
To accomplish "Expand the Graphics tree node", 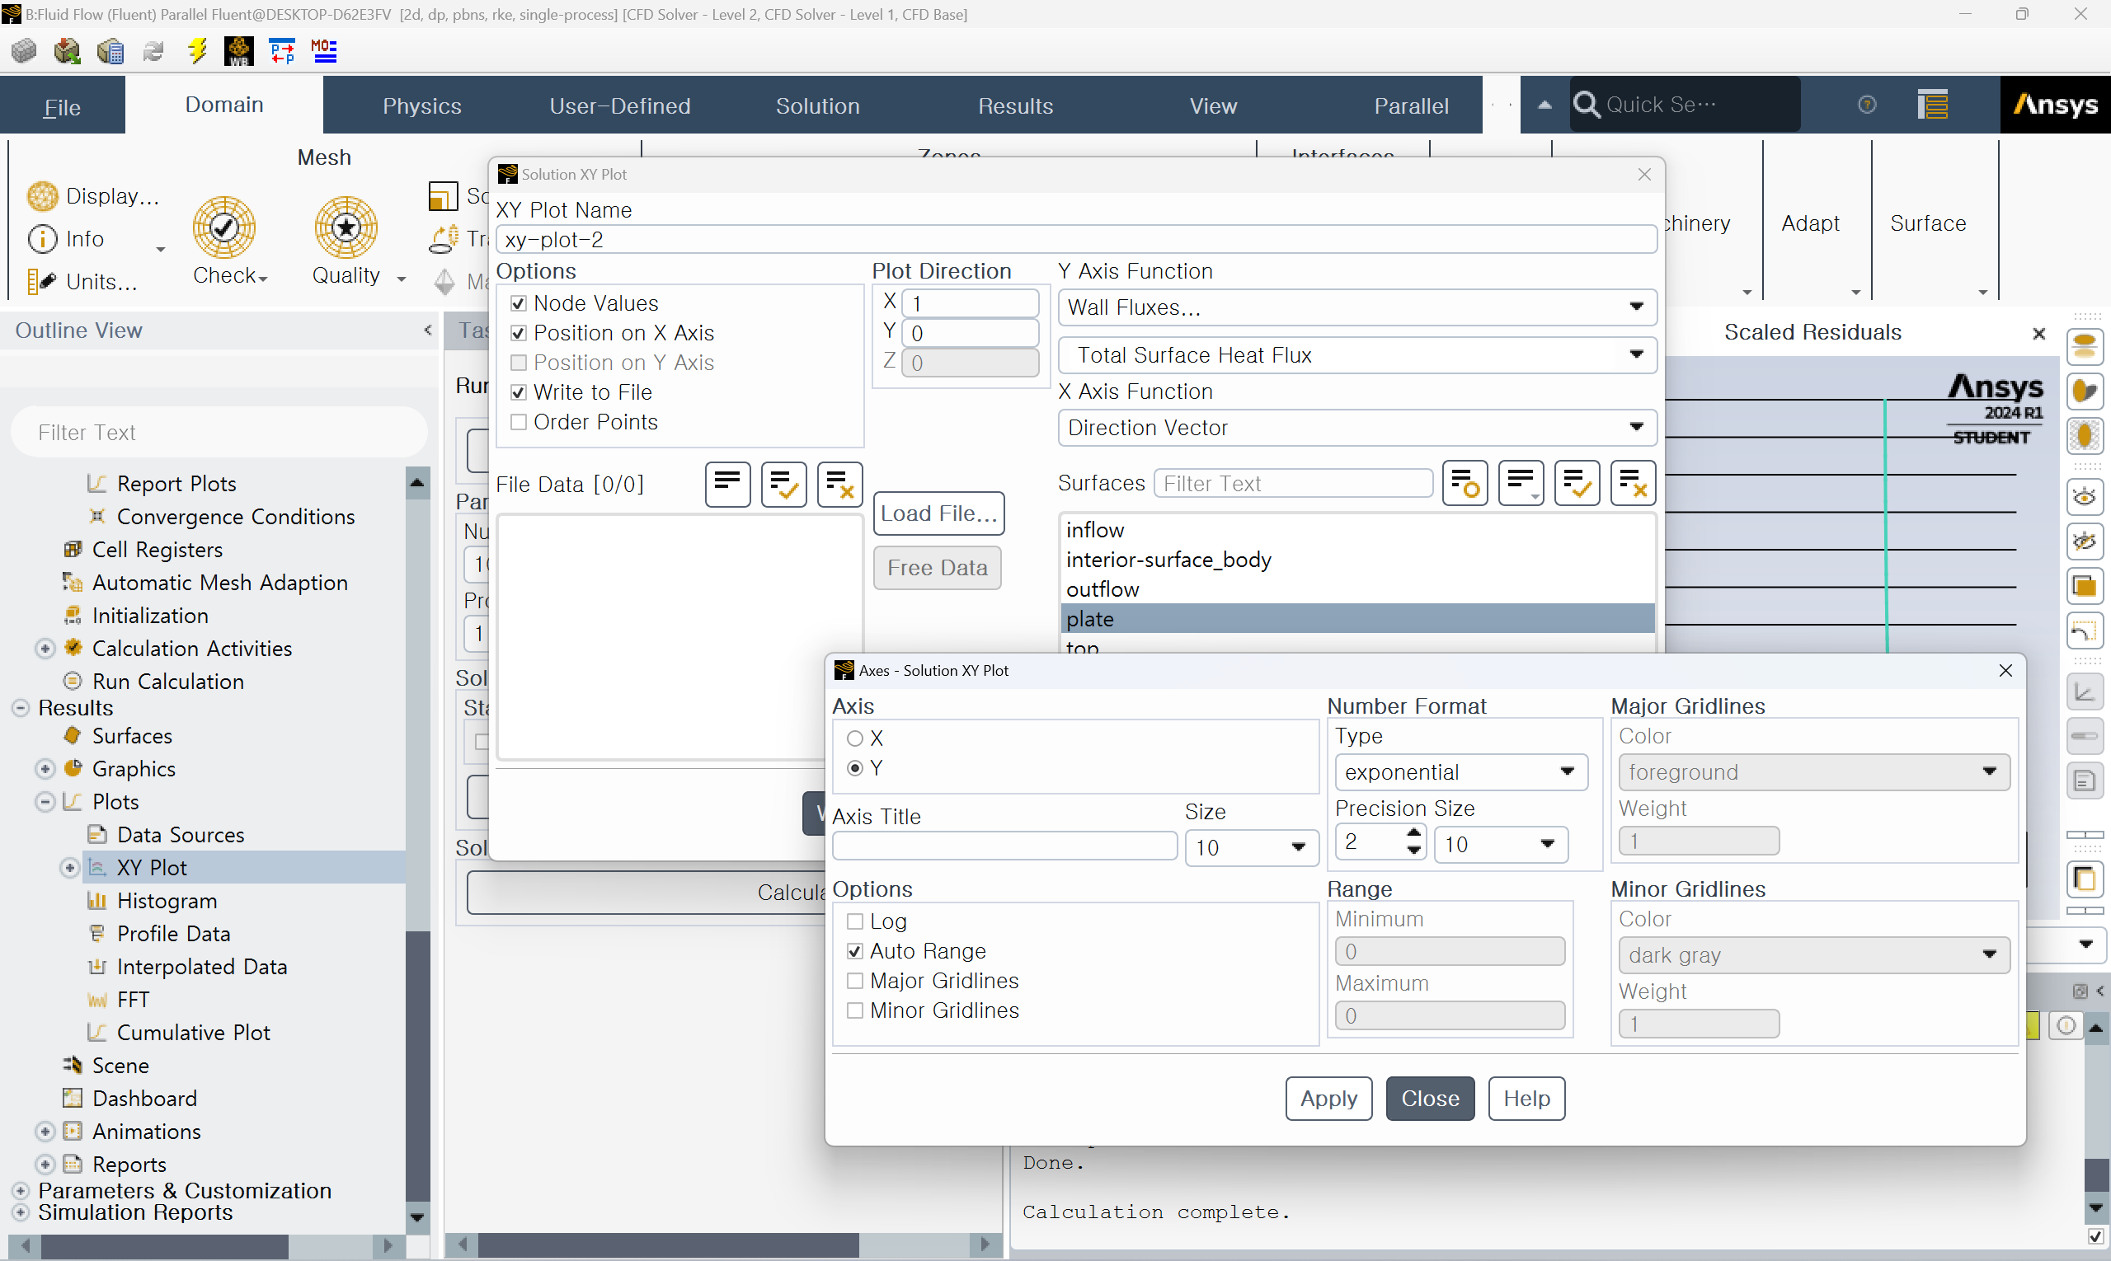I will pyautogui.click(x=45, y=769).
